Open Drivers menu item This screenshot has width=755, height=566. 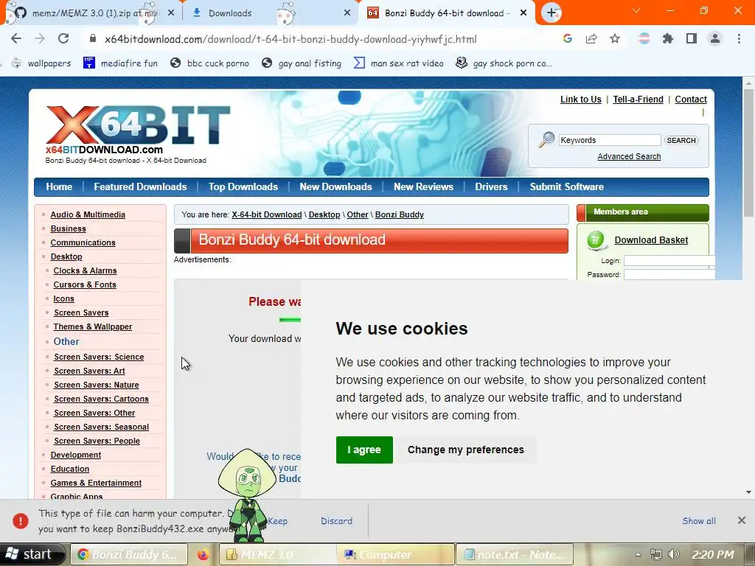click(x=491, y=186)
